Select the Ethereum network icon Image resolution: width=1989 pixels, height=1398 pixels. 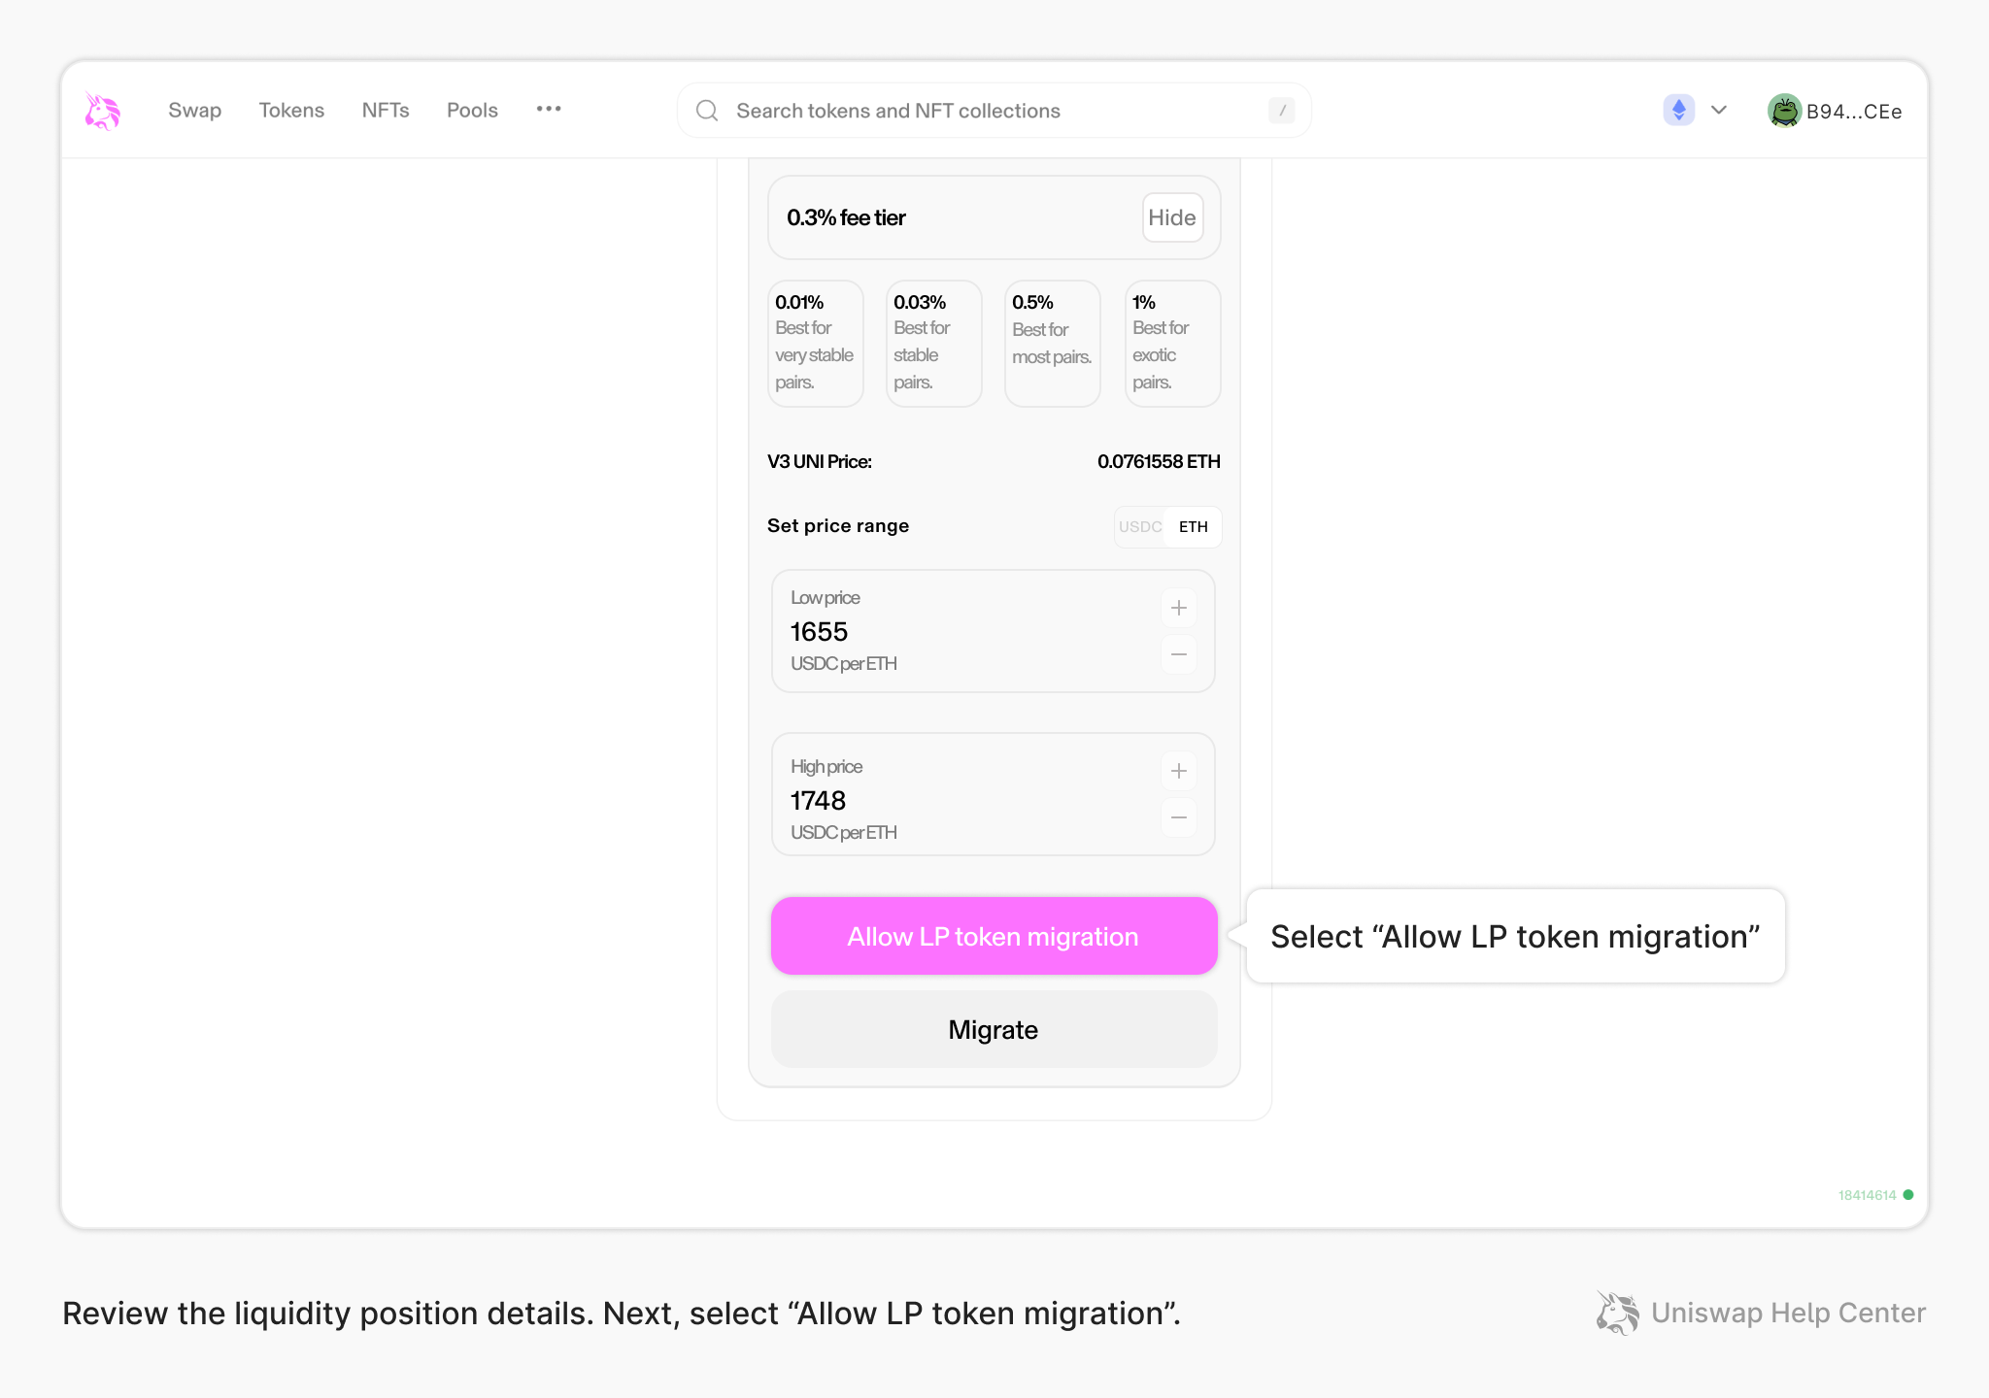point(1678,110)
